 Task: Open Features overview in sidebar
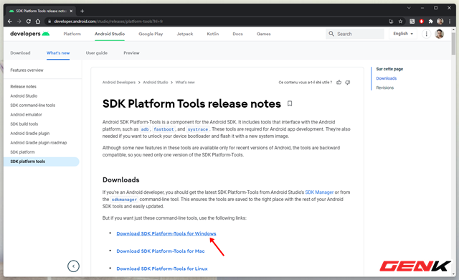point(27,70)
